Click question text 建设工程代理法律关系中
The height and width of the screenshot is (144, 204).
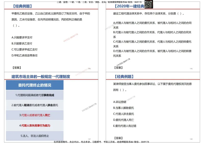(x=148, y=13)
